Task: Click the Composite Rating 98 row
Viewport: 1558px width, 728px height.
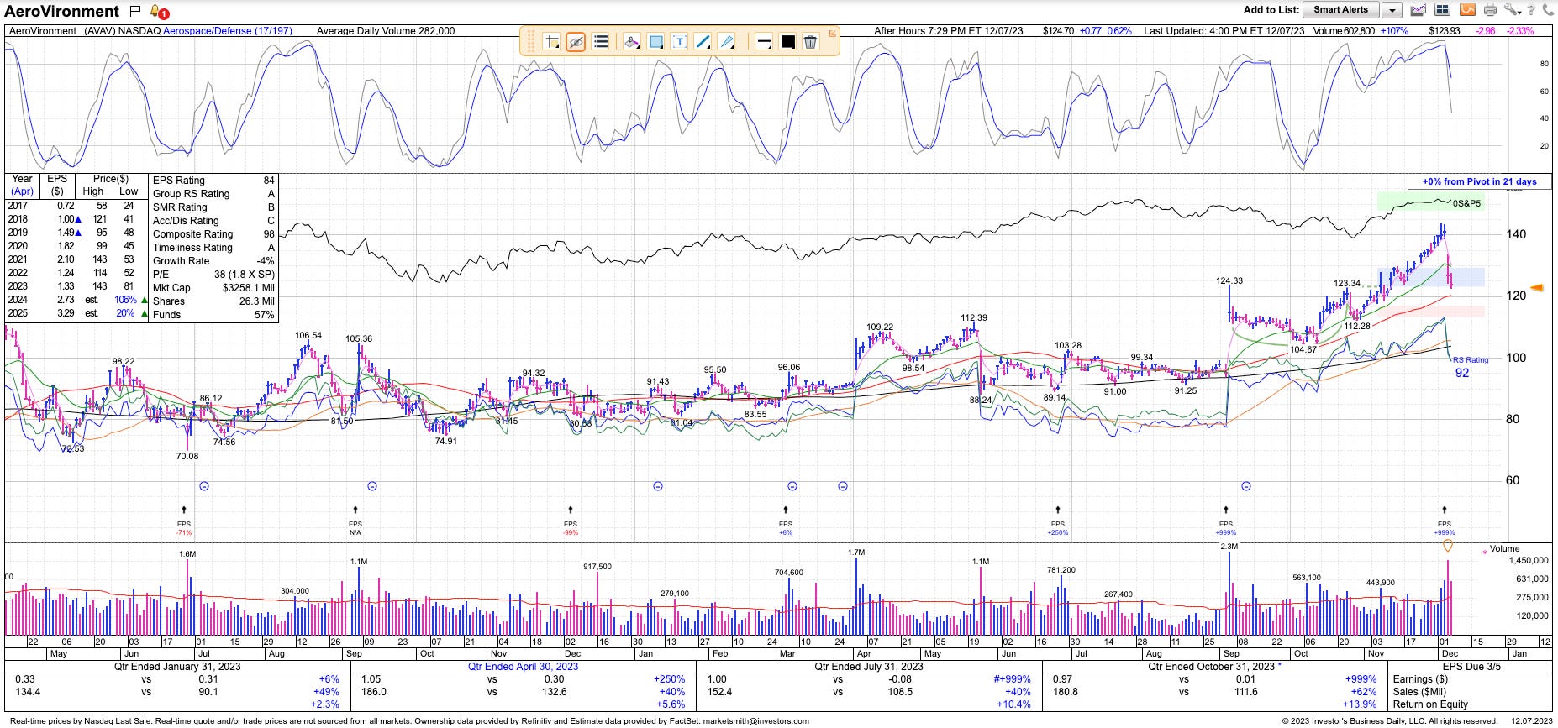Action: tap(213, 234)
